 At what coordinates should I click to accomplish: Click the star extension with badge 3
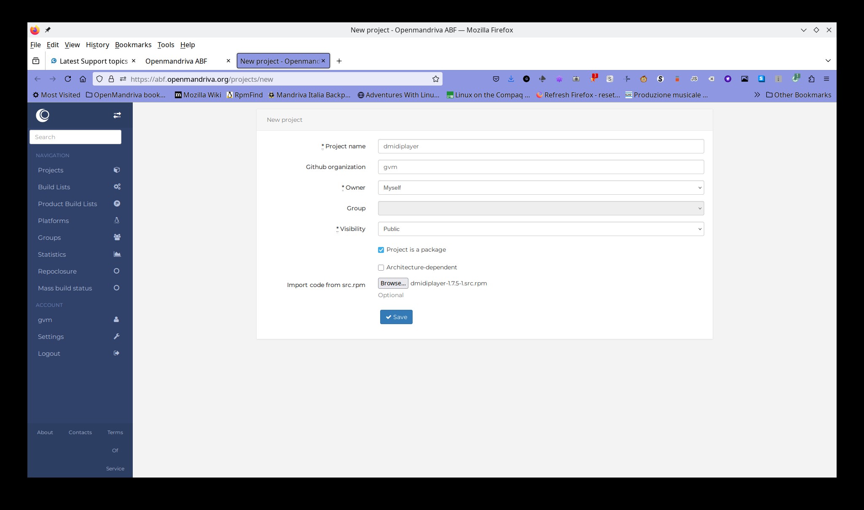pos(593,78)
